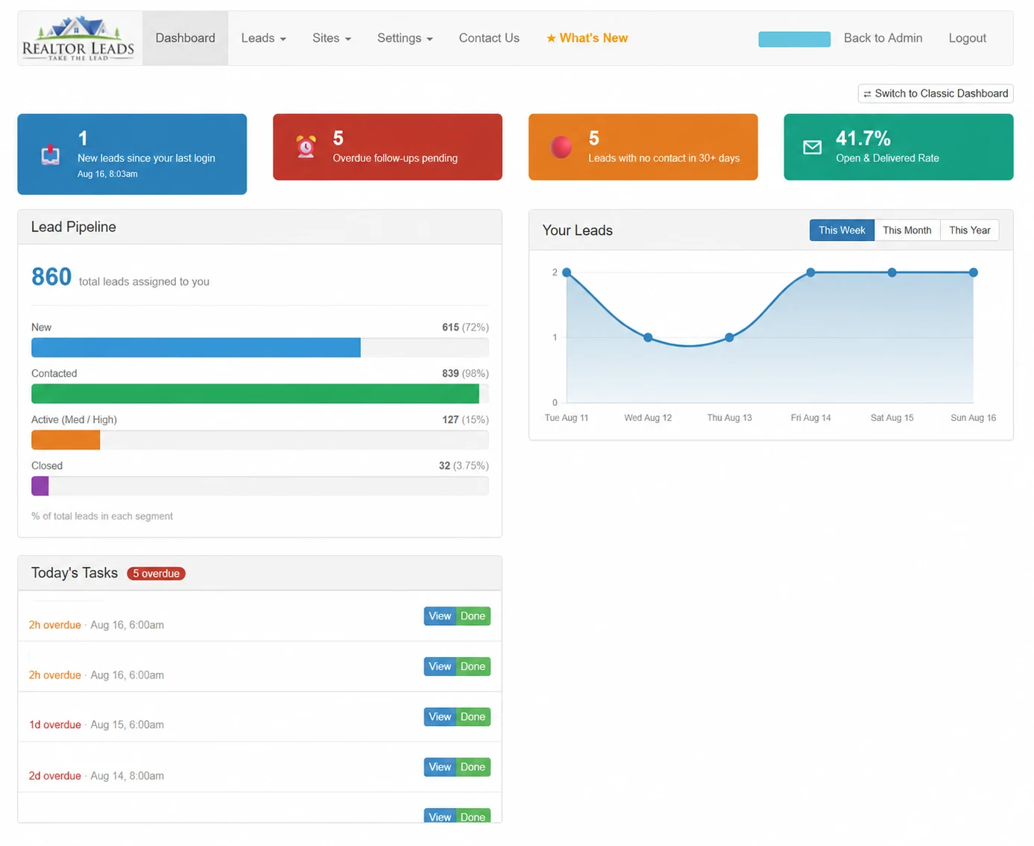Image resolution: width=1034 pixels, height=846 pixels.
Task: Expand the Sites dropdown menu
Action: tap(332, 38)
